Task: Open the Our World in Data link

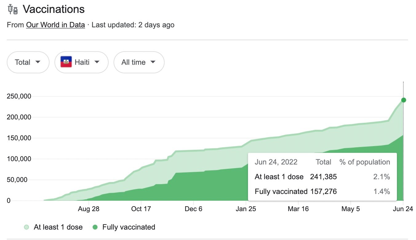Action: 55,25
